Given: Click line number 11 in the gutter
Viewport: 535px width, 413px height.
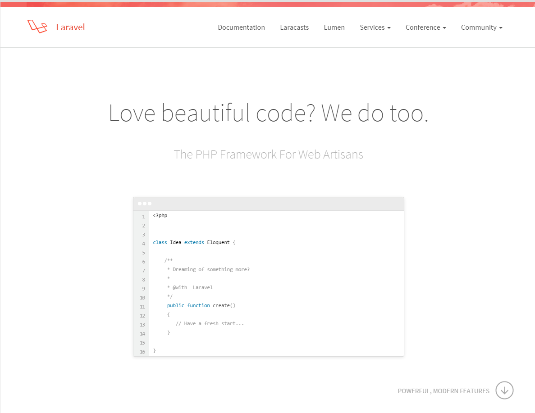Looking at the screenshot, I should [x=142, y=307].
